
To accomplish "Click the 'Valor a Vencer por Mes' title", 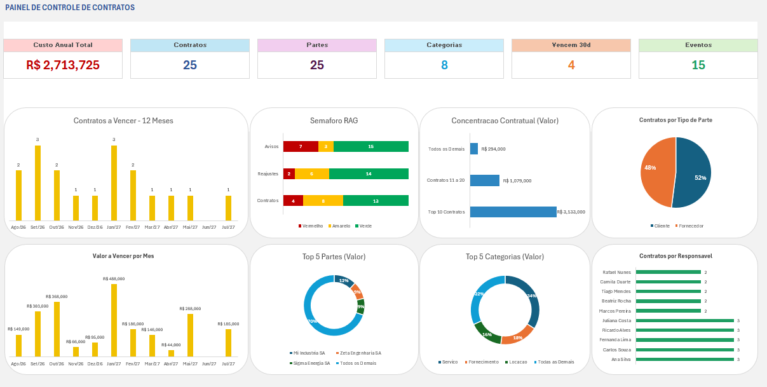I will click(123, 256).
